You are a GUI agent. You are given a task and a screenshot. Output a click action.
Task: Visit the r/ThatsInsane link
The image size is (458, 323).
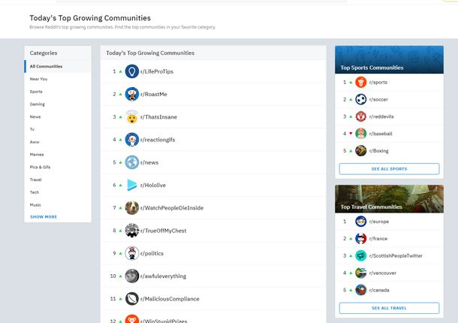click(x=158, y=117)
